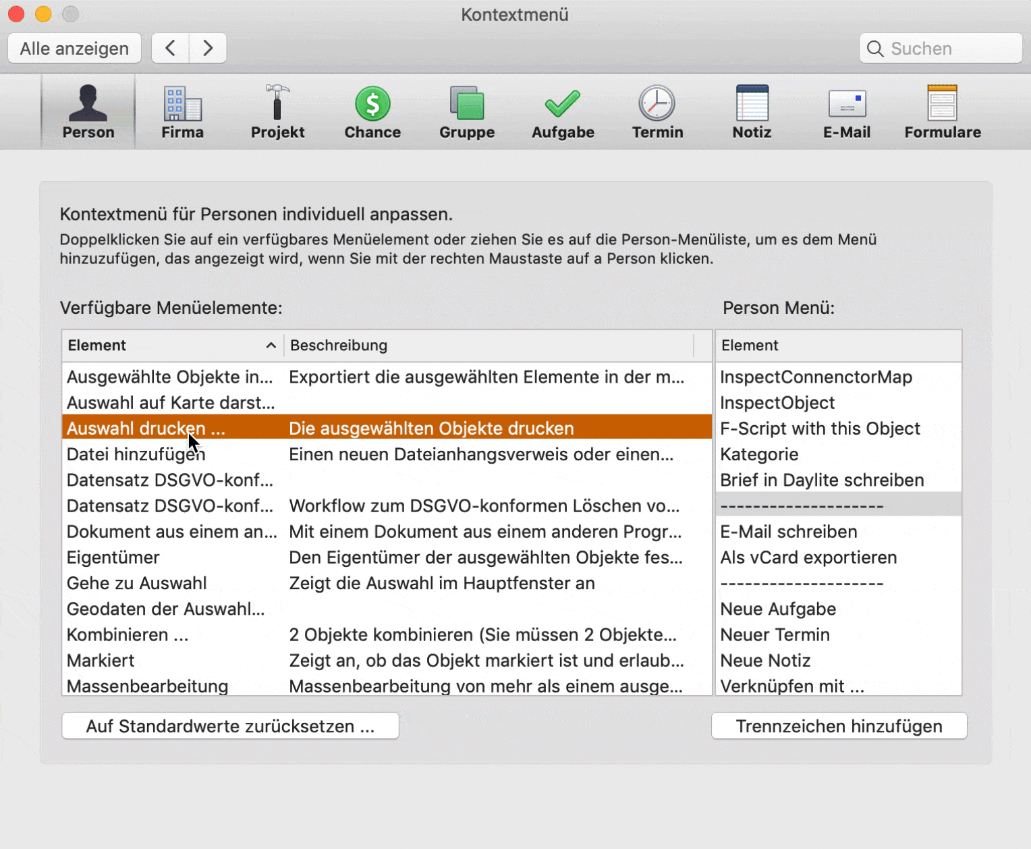Click description Die ausgewählten Objekte drucken
Image resolution: width=1031 pixels, height=849 pixels.
431,429
